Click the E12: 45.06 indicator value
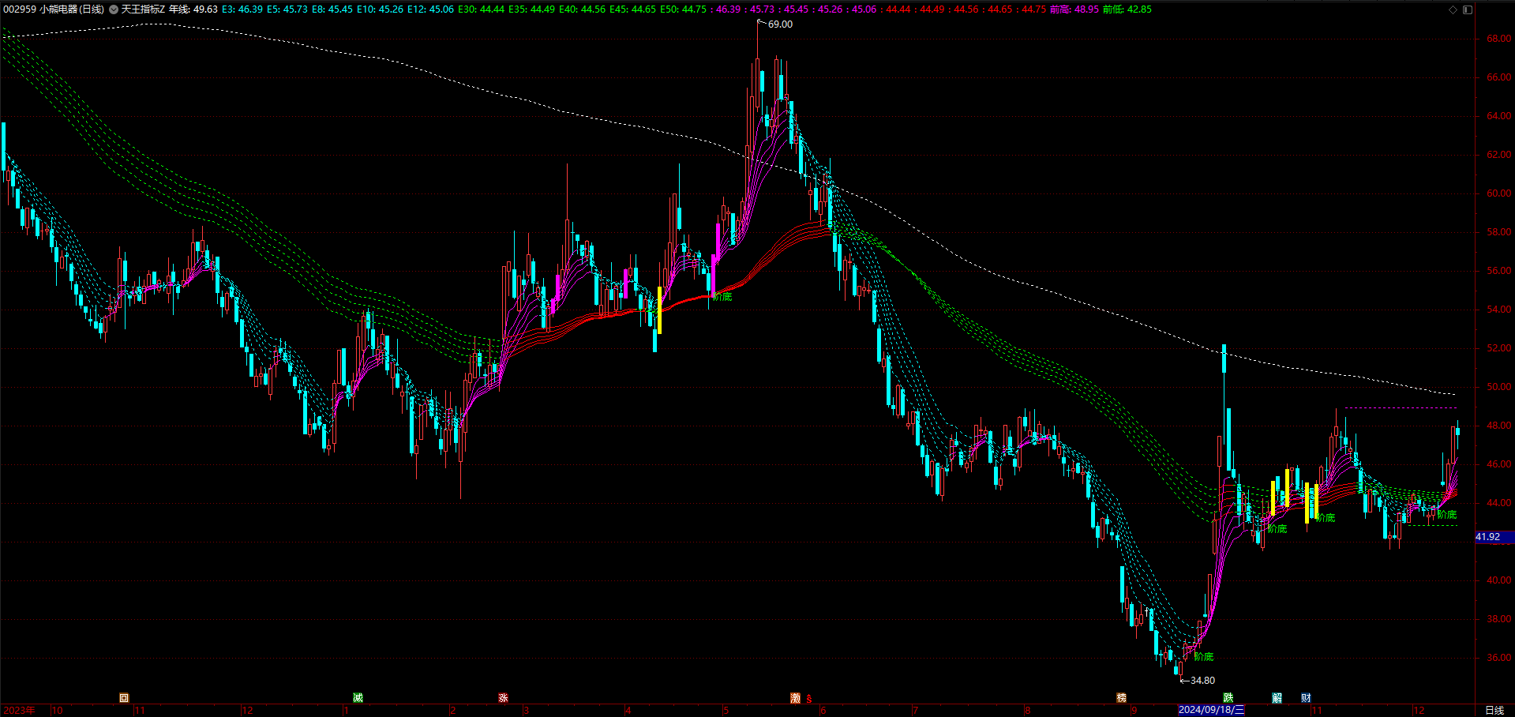This screenshot has width=1515, height=717. [430, 9]
